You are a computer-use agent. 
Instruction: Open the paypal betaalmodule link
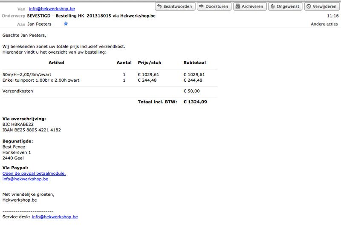pyautogui.click(x=34, y=174)
